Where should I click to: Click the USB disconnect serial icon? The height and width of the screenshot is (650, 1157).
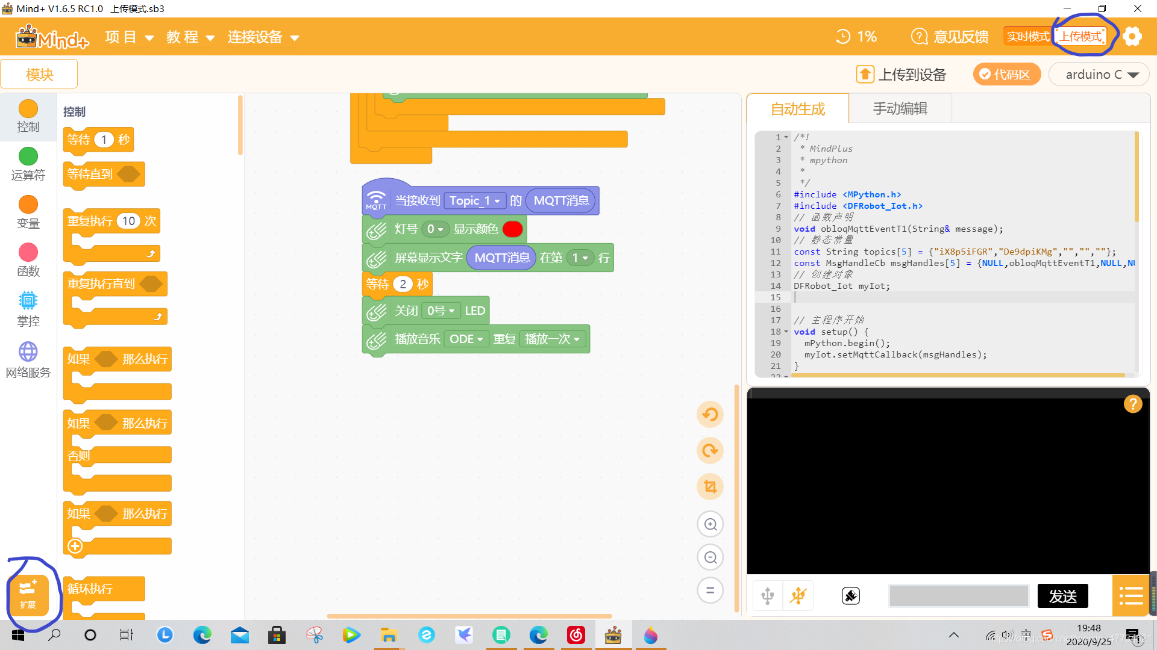(x=798, y=596)
